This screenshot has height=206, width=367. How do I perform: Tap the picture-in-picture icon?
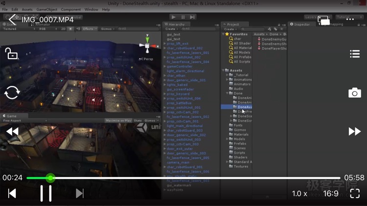[x=323, y=20]
